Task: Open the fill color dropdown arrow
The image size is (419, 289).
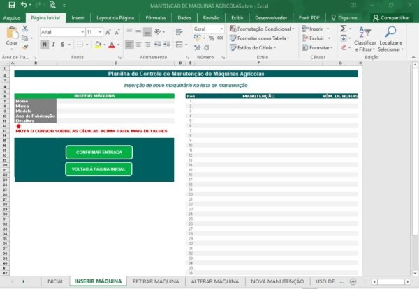Action: click(105, 45)
